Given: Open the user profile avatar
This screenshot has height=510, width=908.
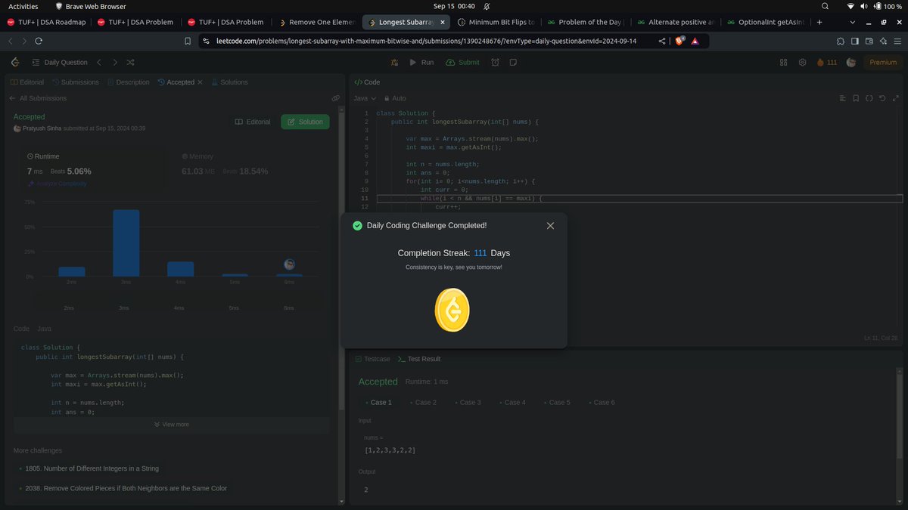Looking at the screenshot, I should tap(851, 62).
